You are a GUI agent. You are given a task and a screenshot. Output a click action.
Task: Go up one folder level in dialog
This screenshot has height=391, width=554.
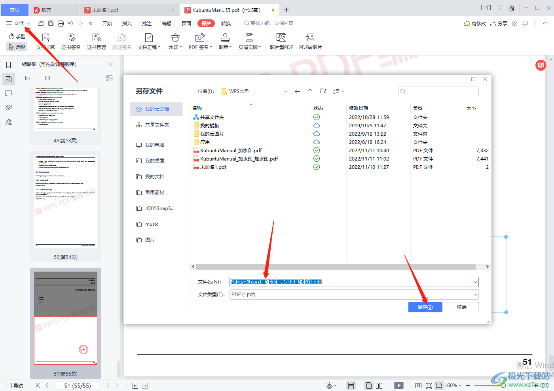click(310, 91)
